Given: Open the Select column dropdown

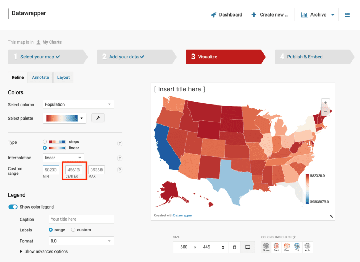Looking at the screenshot, I should [x=78, y=104].
